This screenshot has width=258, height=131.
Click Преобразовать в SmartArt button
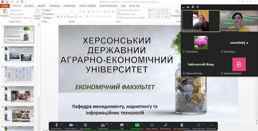coord(132,18)
